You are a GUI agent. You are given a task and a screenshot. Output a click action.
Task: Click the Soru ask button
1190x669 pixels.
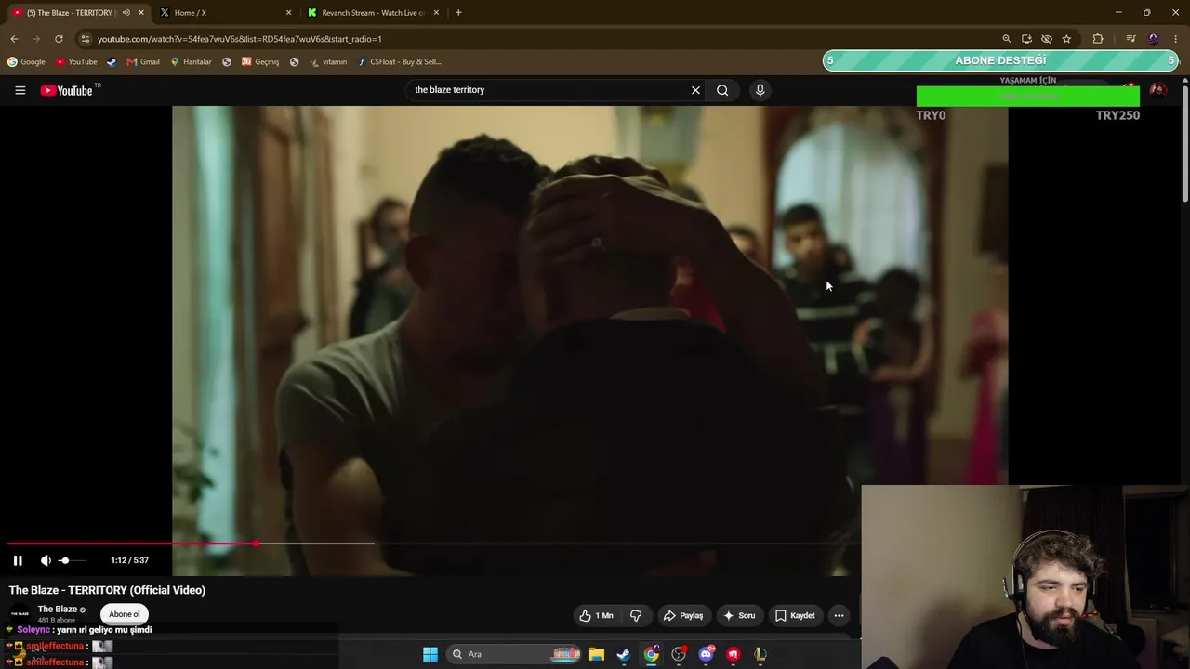[x=741, y=615]
